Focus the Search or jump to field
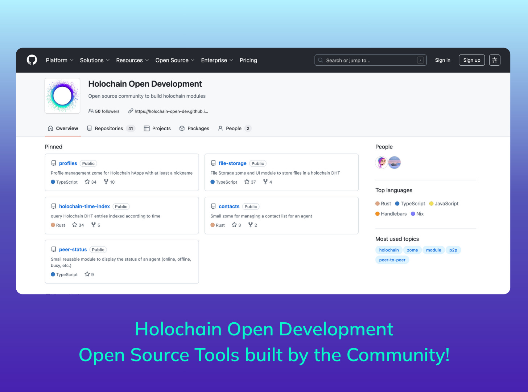The height and width of the screenshot is (392, 528). pos(370,60)
